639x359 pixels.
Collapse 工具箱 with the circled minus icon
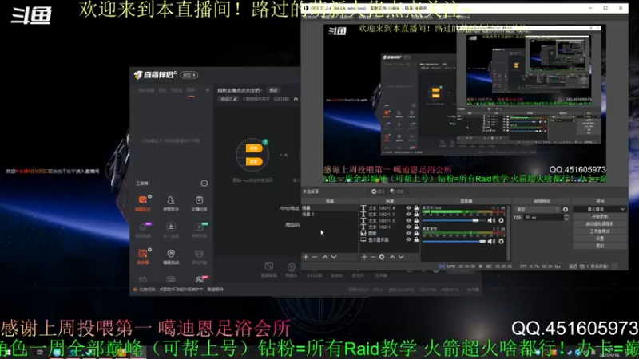coord(204,183)
